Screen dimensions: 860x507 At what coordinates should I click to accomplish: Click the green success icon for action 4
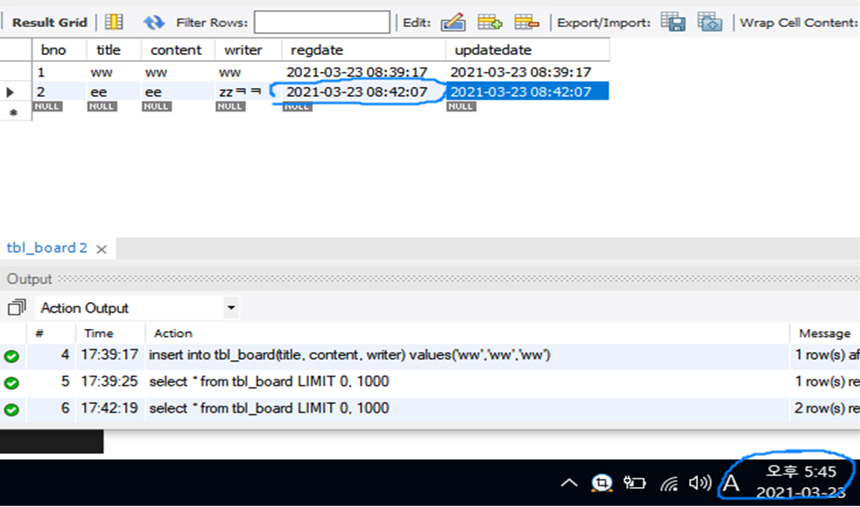(12, 356)
